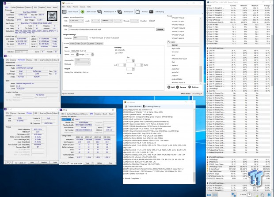
Task: Open the Title dropdown in HandBrake
Action: pos(76,21)
